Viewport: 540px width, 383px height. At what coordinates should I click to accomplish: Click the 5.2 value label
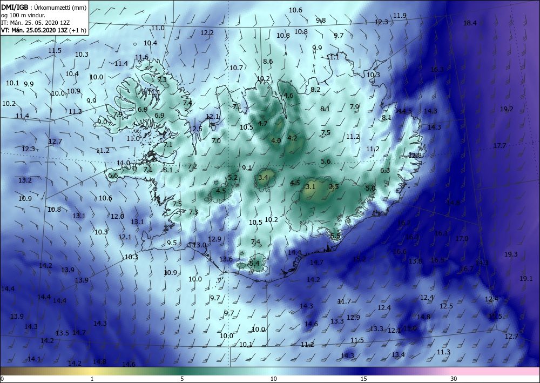(233, 177)
